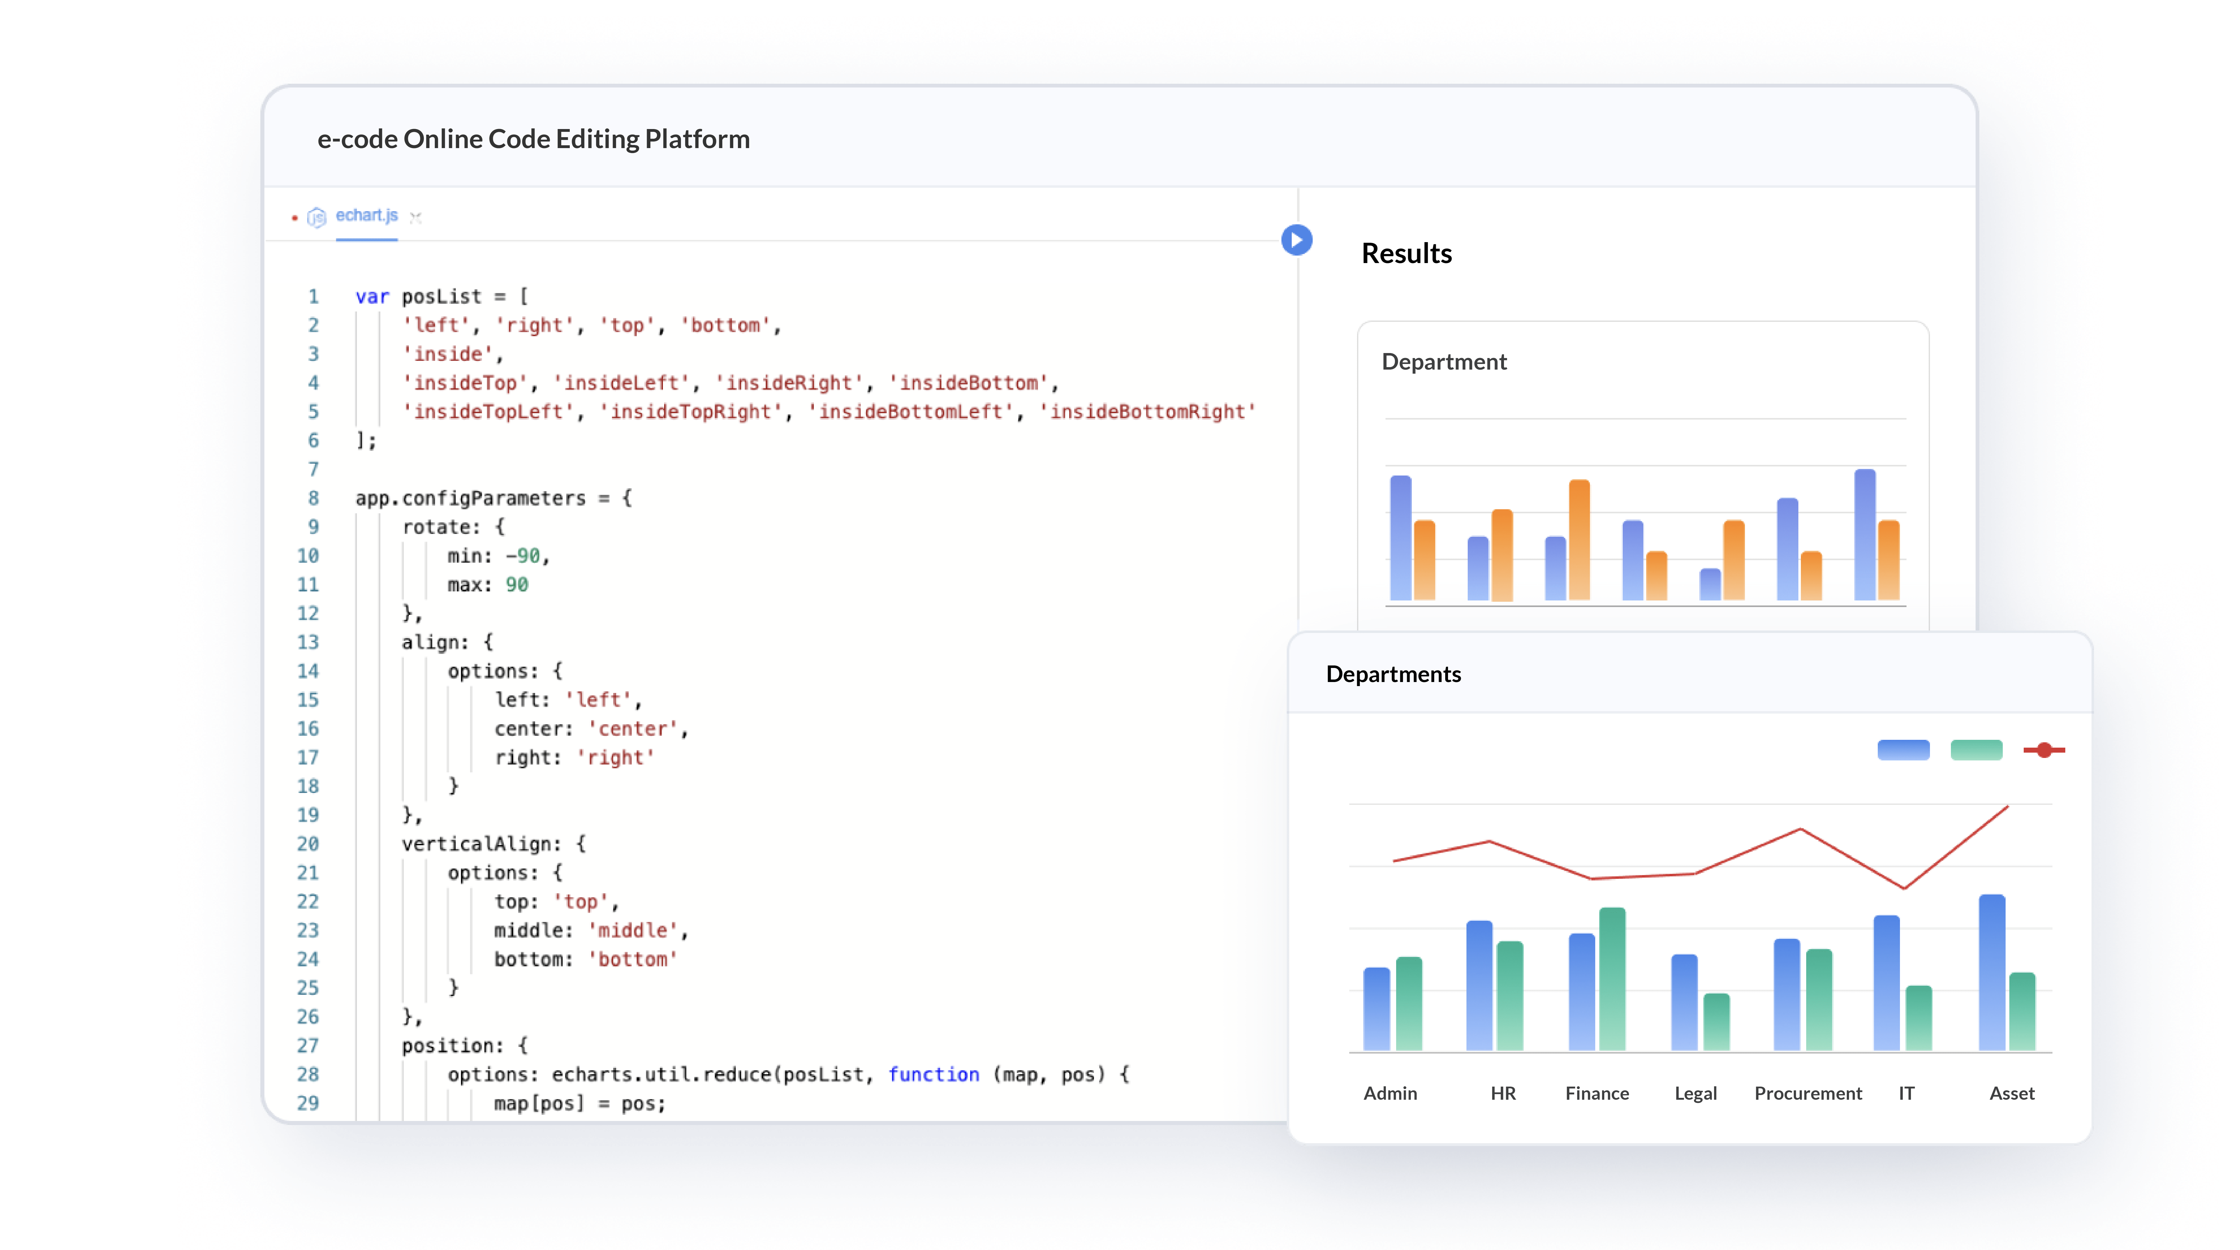The height and width of the screenshot is (1250, 2240).
Task: Click the e-code Online Code Editing Platform title
Action: click(x=533, y=139)
